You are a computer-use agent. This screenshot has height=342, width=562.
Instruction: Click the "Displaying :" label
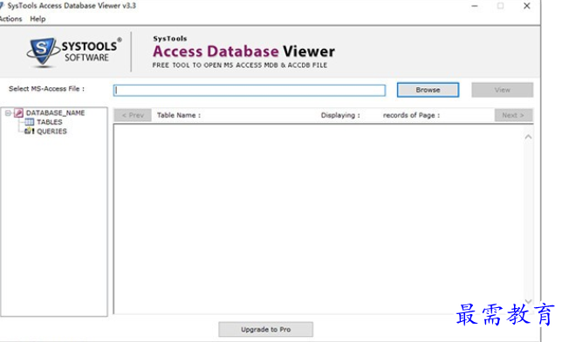pos(340,115)
